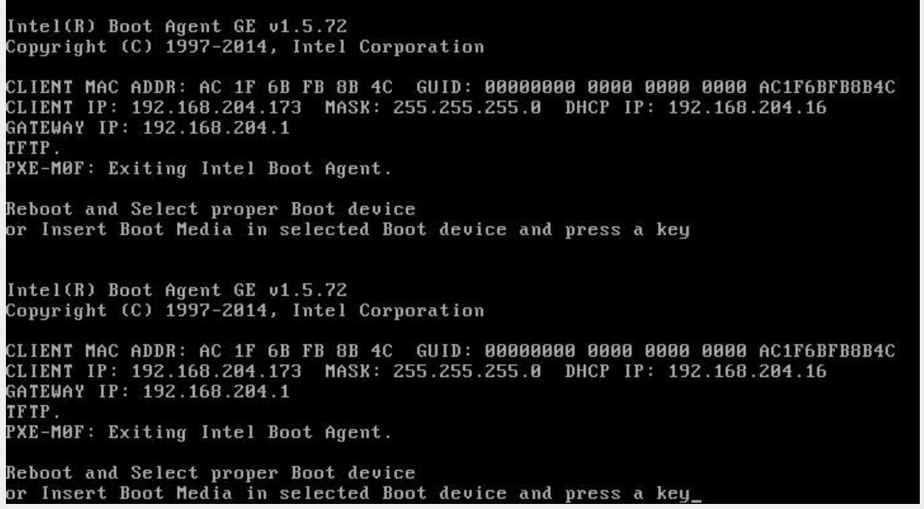Click the first Reboot and Select proper Boot device text

(211, 209)
